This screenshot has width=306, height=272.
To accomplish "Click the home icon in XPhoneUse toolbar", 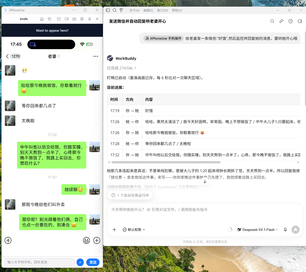I will [42, 19].
